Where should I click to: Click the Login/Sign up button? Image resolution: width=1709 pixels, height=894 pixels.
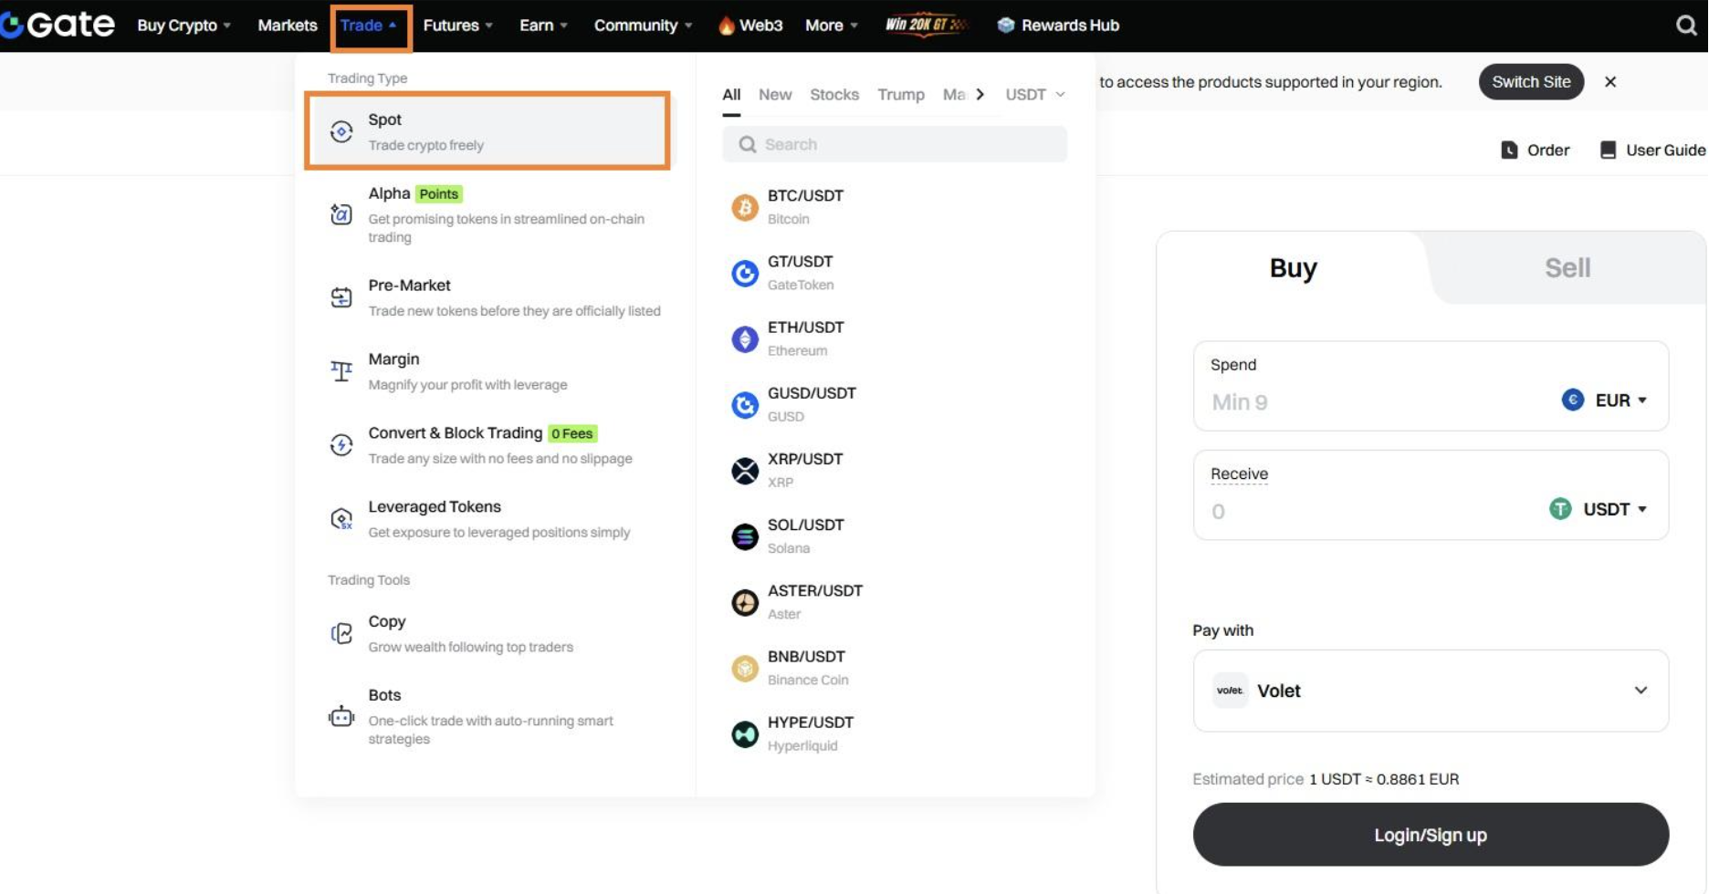1431,835
